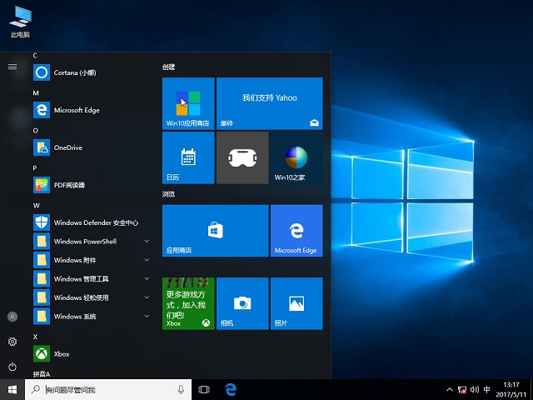Open the Cortana app entry
This screenshot has height=400, width=533.
[x=91, y=72]
